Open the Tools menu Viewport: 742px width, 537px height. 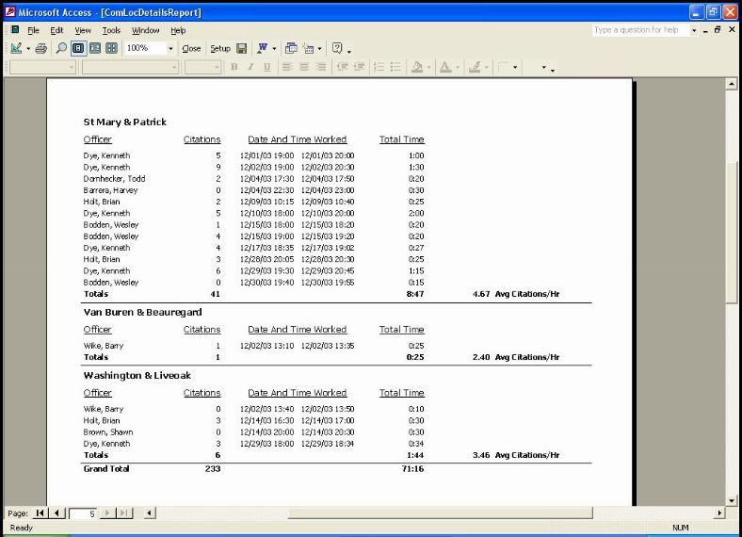coord(111,30)
